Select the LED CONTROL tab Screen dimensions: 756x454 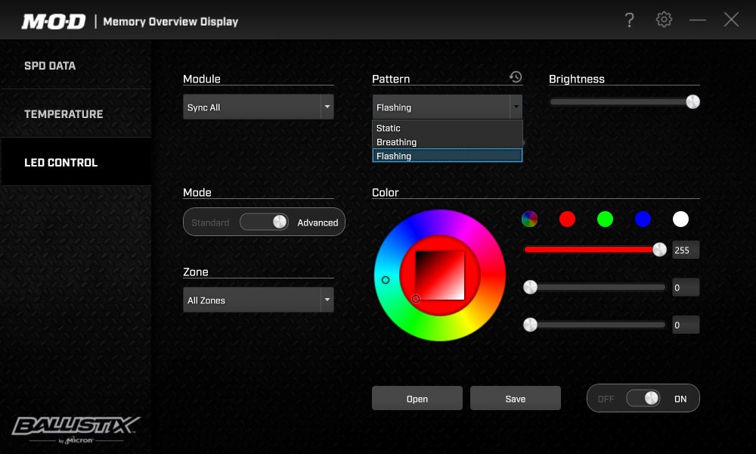tap(76, 162)
